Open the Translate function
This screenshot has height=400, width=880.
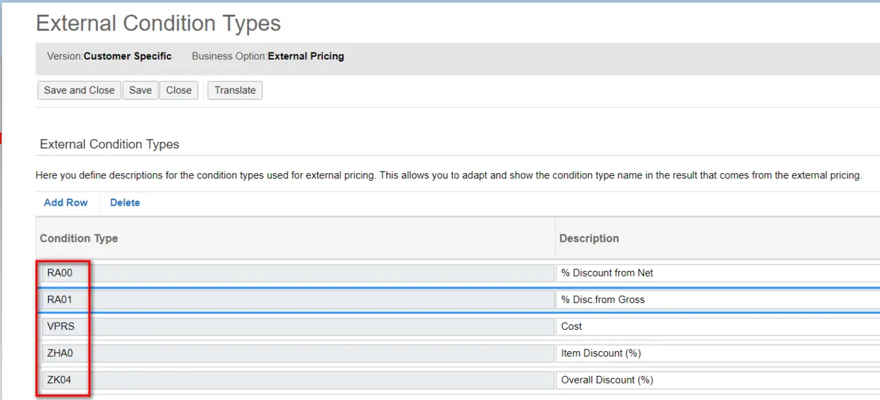(235, 90)
